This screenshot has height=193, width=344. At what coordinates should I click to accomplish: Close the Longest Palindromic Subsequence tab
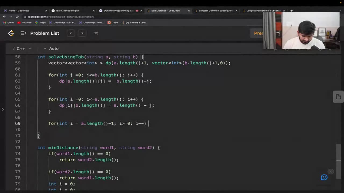284,11
